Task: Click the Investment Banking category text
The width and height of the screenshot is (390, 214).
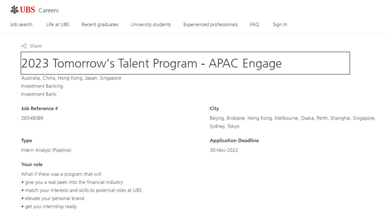Action: 42,86
